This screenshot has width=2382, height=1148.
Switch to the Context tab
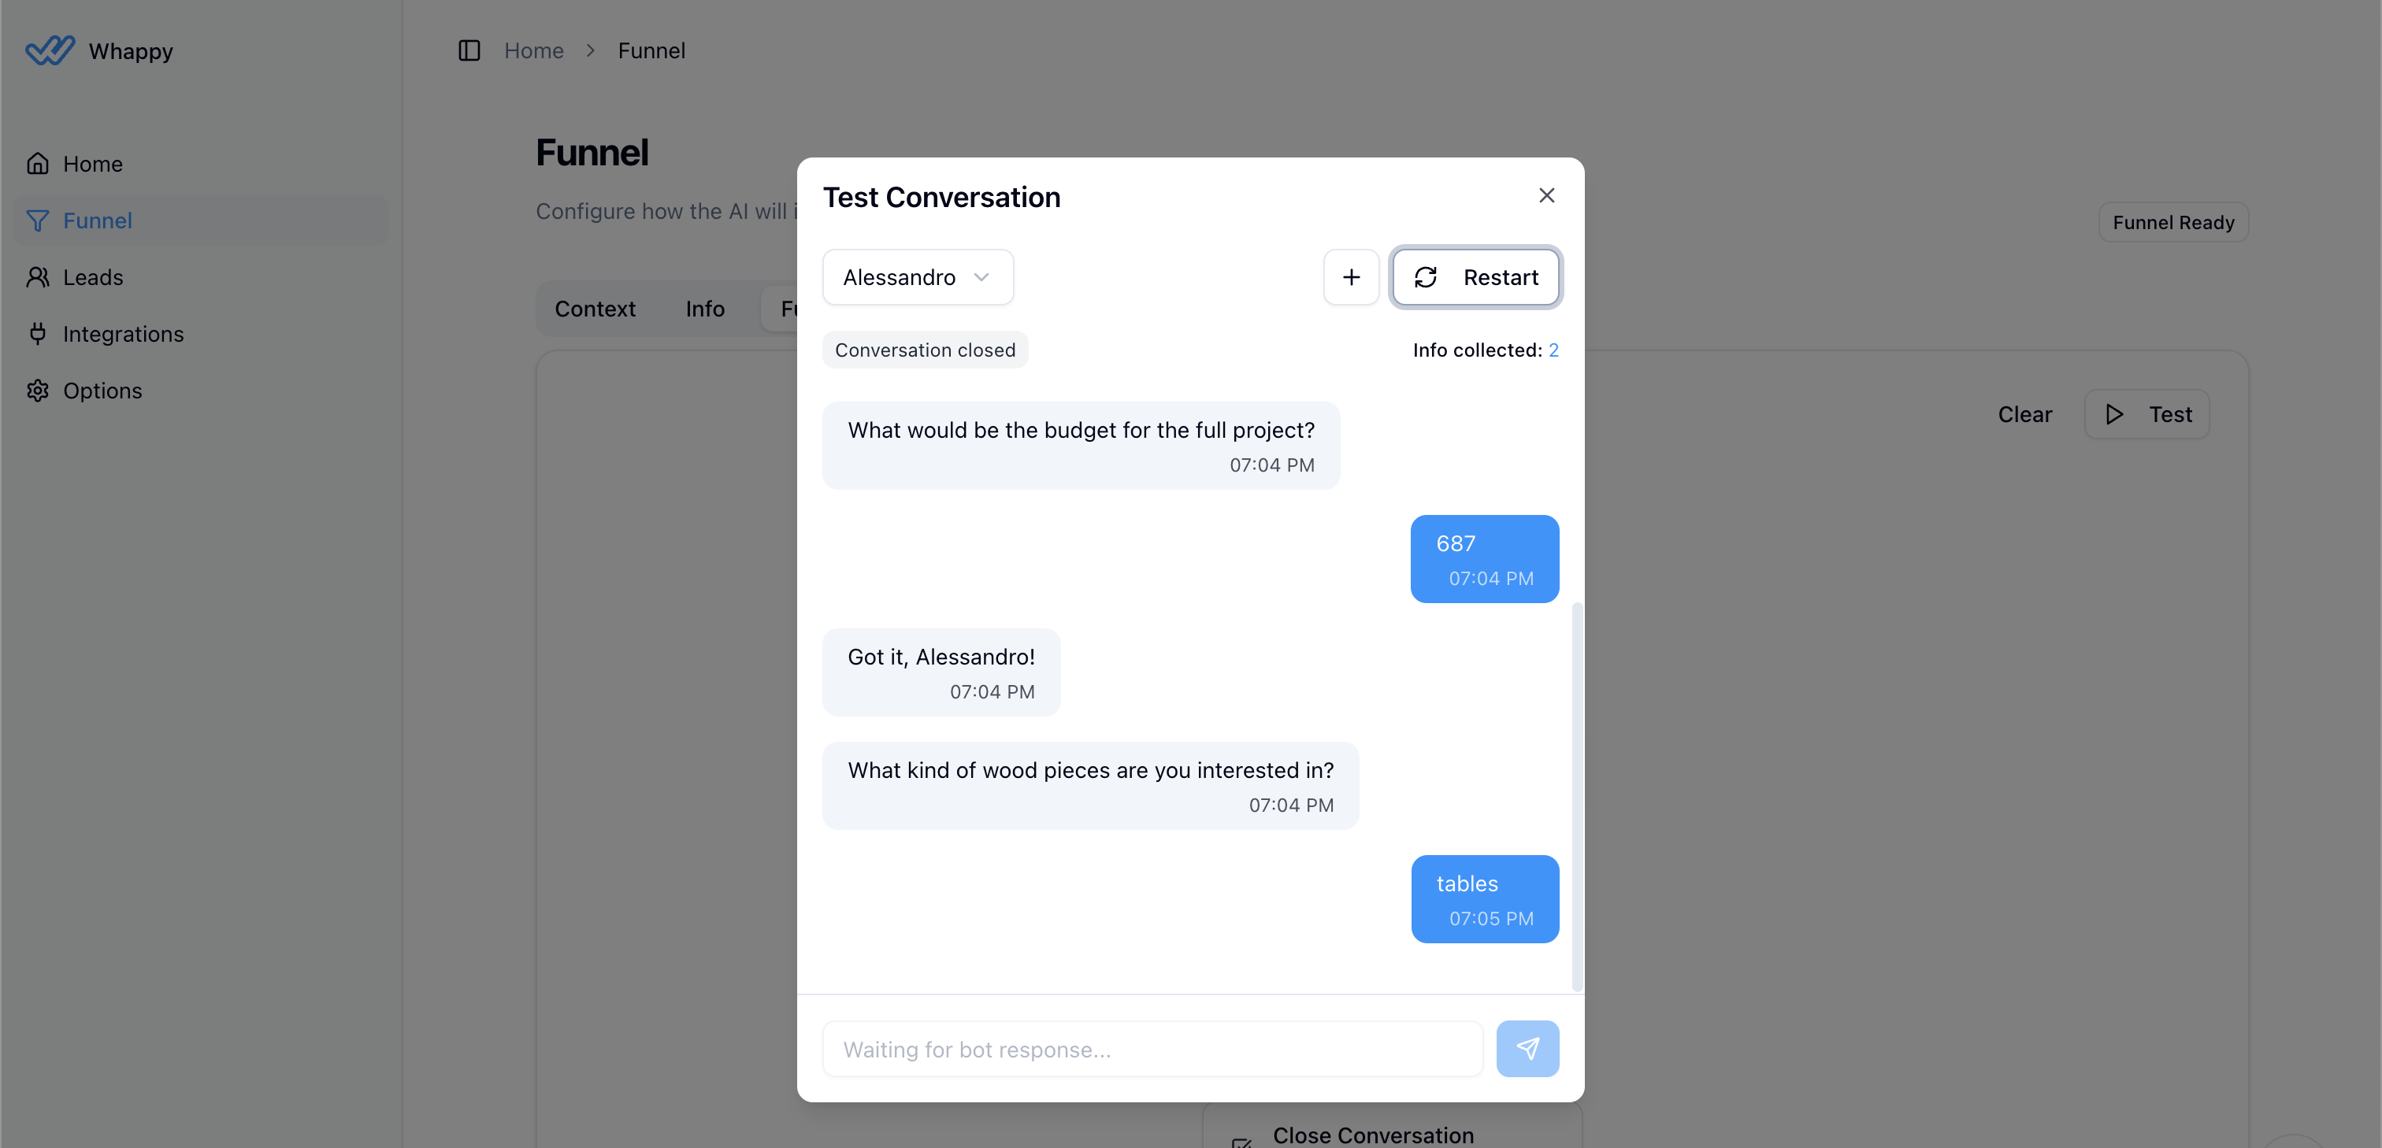point(595,309)
